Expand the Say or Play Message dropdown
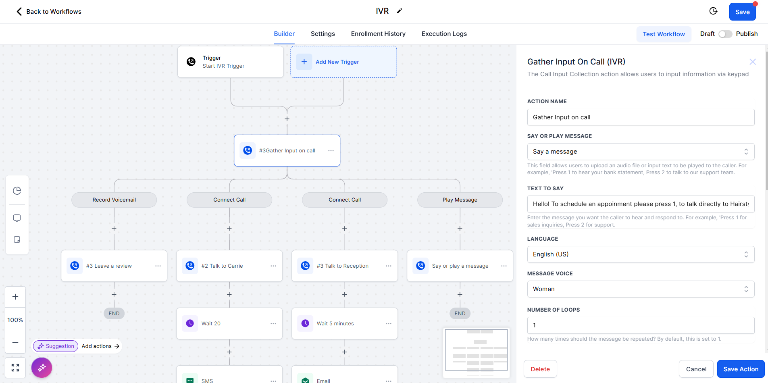Screen dimensions: 768x383 click(x=640, y=152)
